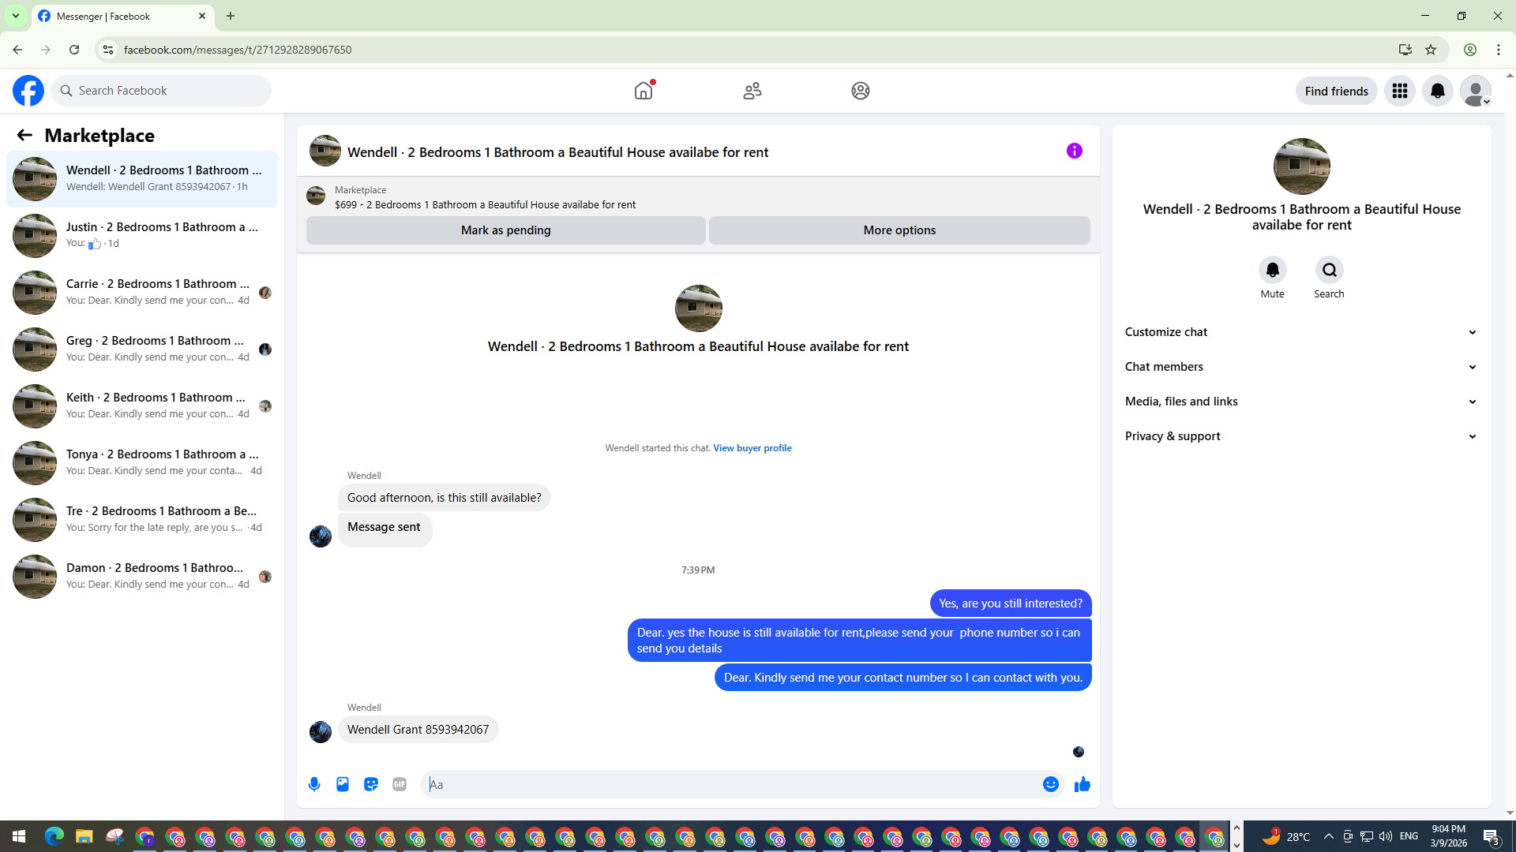Viewport: 1516px width, 852px height.
Task: Mute this conversation with bell icon
Action: [1272, 271]
